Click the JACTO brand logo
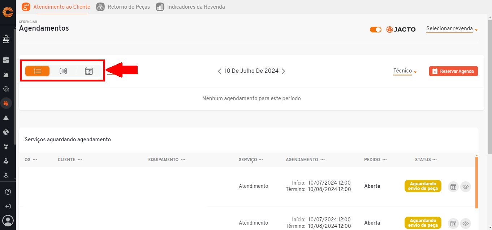The width and height of the screenshot is (492, 230). (x=401, y=30)
